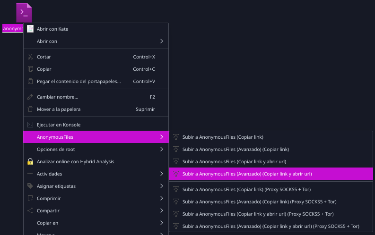The height and width of the screenshot is (235, 375).
Task: Choose Subir (Copiar link) (Proxy SOCKS5 + Tor)
Action: [270, 189]
